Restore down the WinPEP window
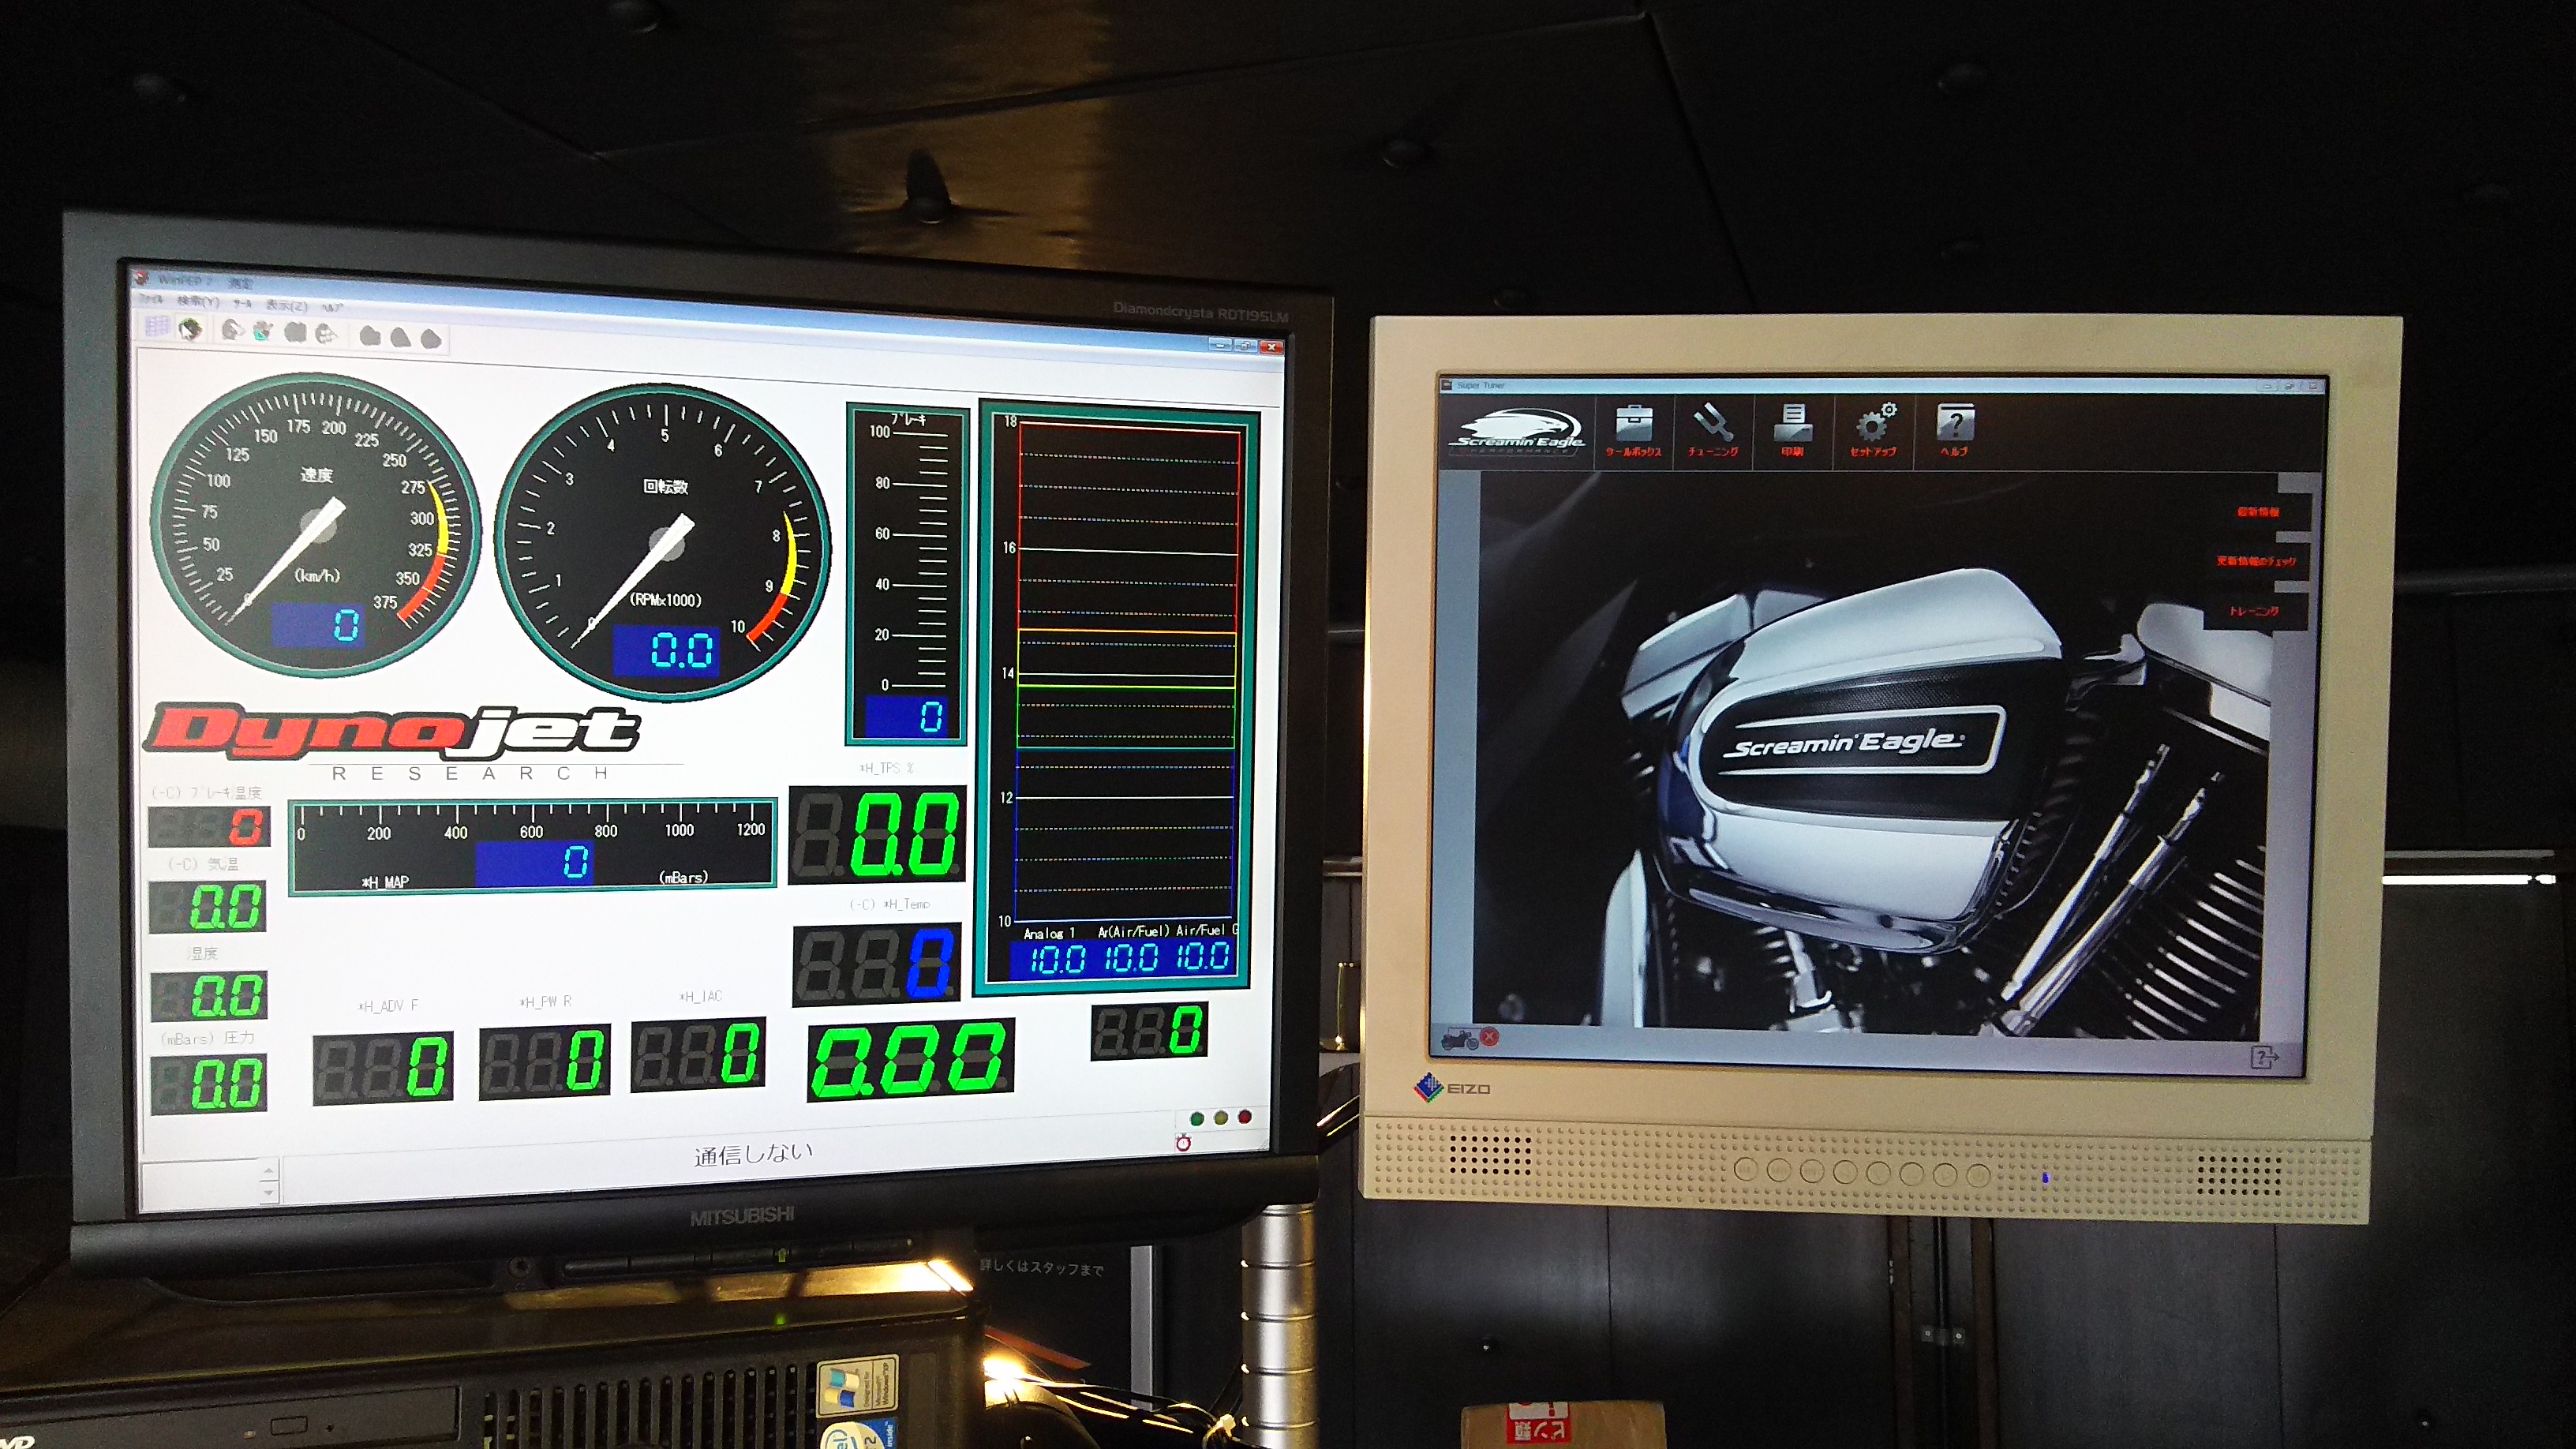Viewport: 2576px width, 1449px height. coord(1245,345)
